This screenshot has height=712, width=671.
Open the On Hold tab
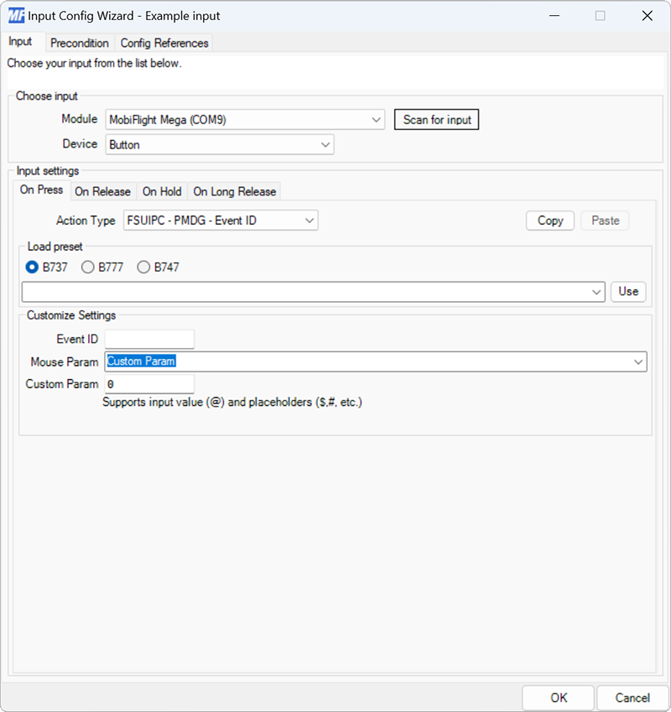pyautogui.click(x=161, y=191)
